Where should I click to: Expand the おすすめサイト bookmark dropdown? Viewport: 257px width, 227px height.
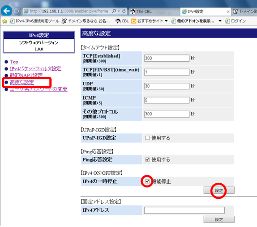(166, 21)
